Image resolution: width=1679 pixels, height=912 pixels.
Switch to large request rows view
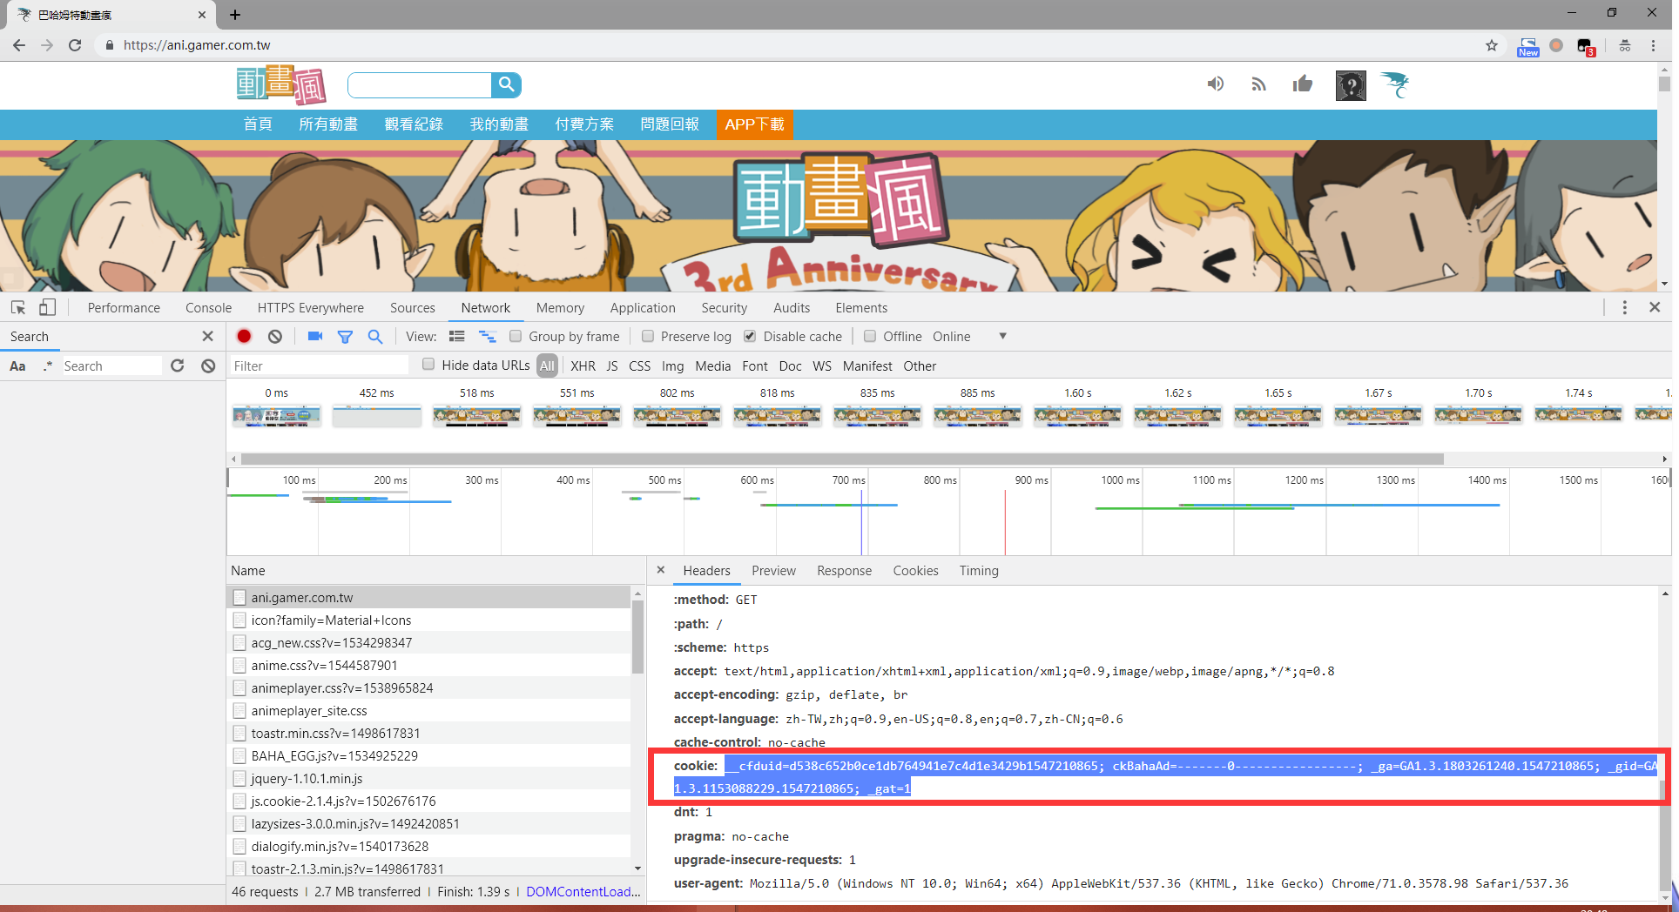click(457, 337)
